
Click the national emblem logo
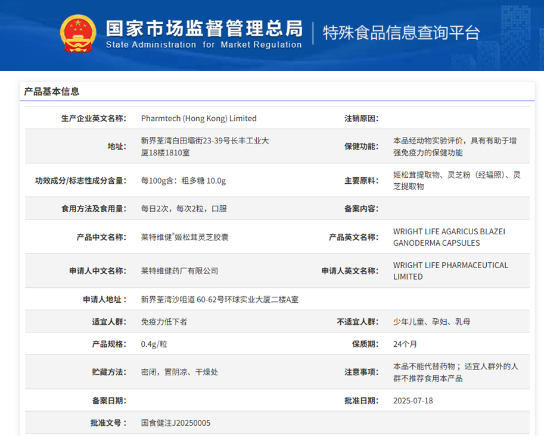click(78, 33)
